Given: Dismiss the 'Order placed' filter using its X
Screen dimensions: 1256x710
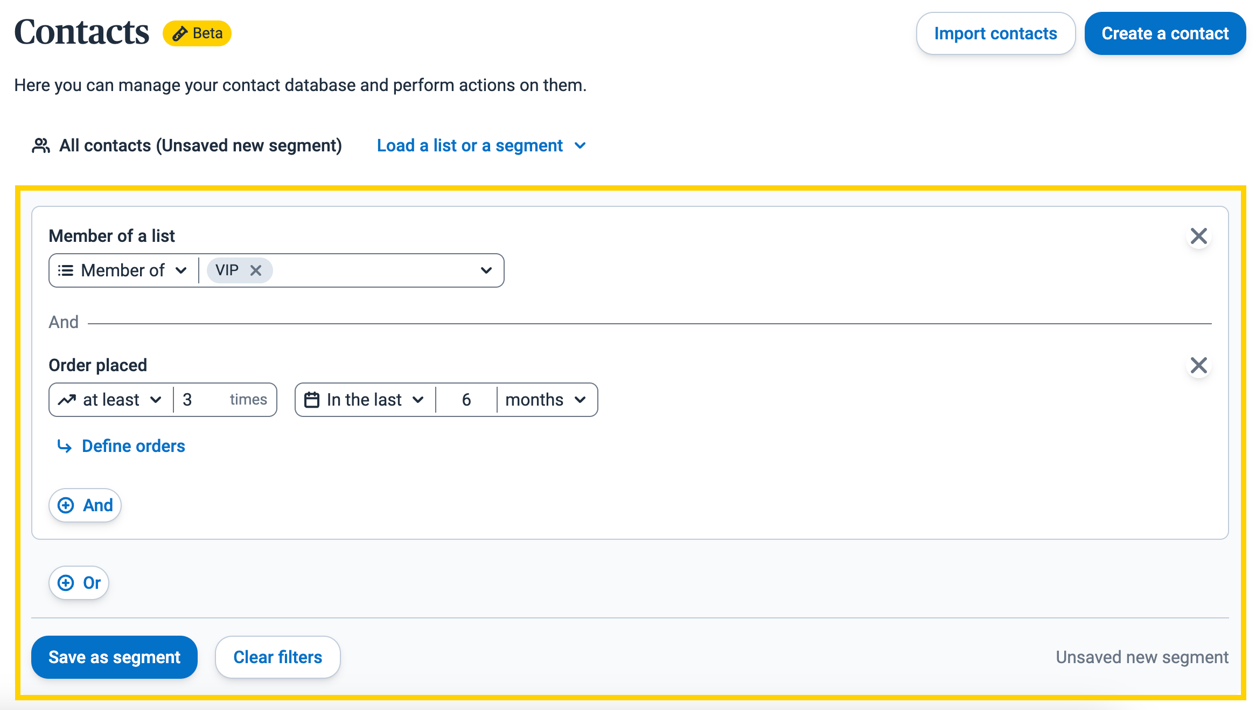Looking at the screenshot, I should 1199,365.
